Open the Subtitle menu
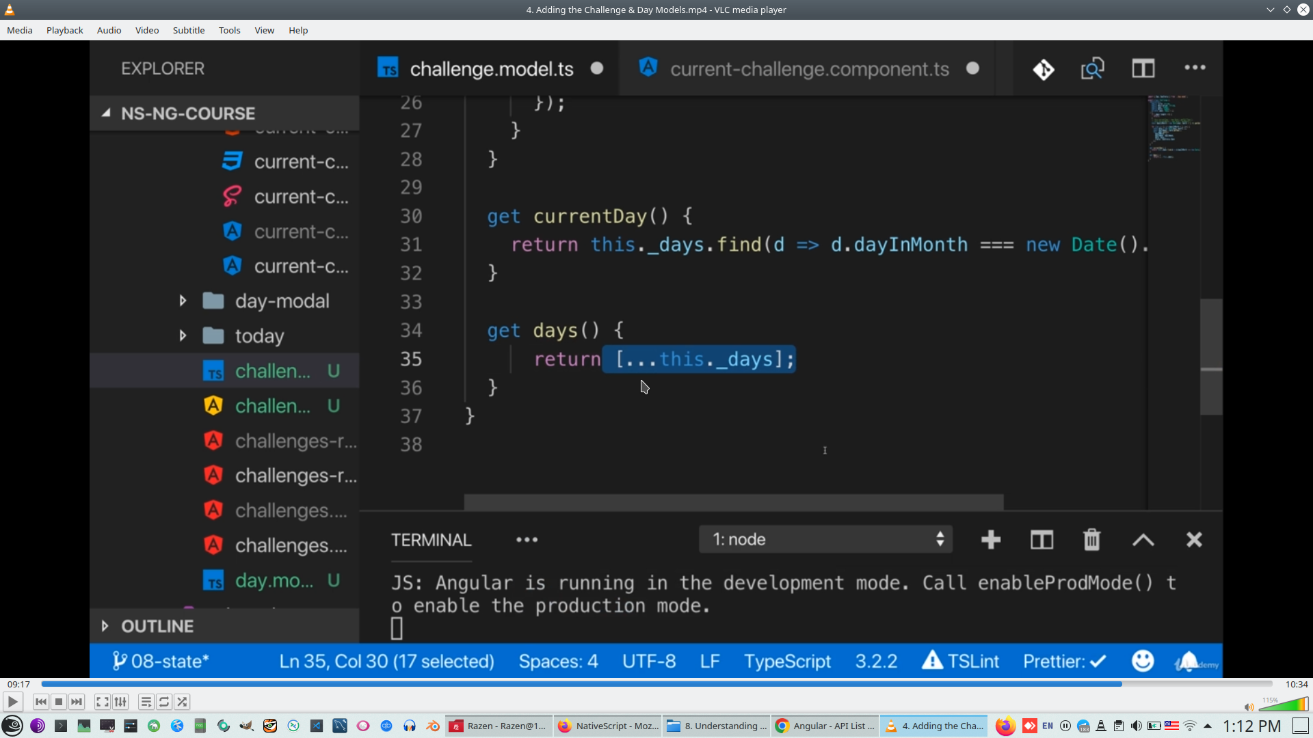The width and height of the screenshot is (1313, 738). coord(188,30)
